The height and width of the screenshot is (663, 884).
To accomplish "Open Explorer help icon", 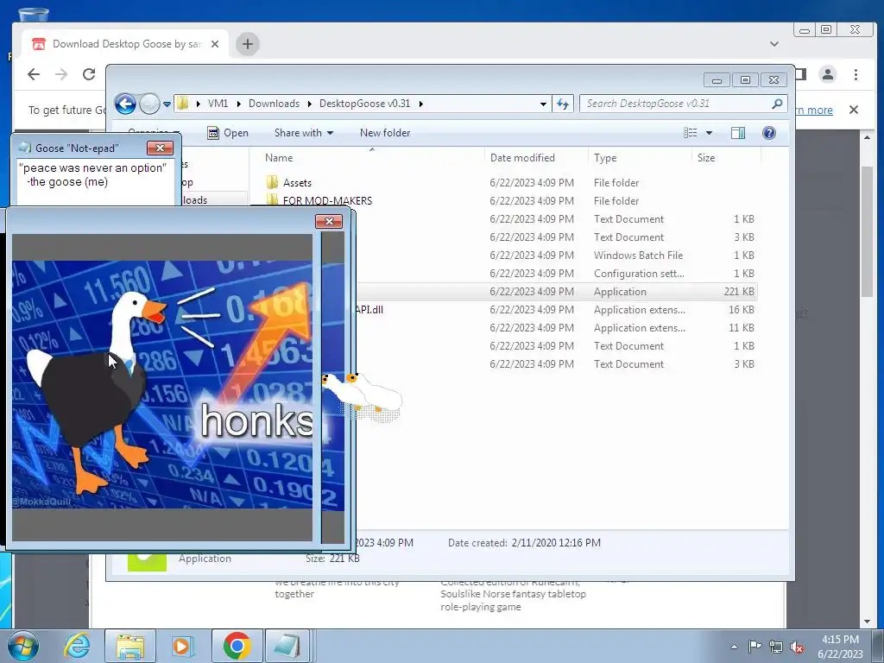I will [x=769, y=132].
